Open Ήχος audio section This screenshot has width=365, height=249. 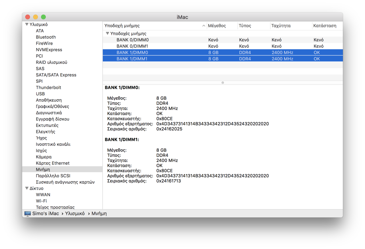tap(41, 138)
